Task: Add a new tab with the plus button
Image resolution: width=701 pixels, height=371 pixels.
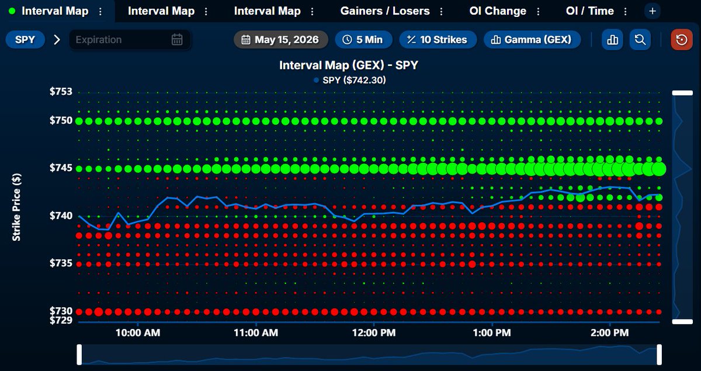Action: click(x=653, y=11)
